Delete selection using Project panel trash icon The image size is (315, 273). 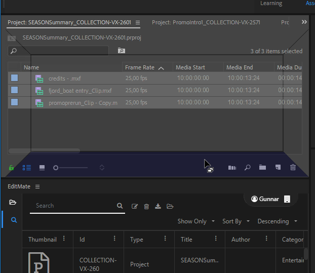pyautogui.click(x=293, y=168)
